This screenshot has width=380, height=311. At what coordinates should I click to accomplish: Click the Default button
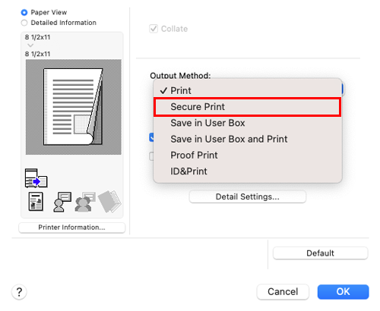(x=320, y=253)
